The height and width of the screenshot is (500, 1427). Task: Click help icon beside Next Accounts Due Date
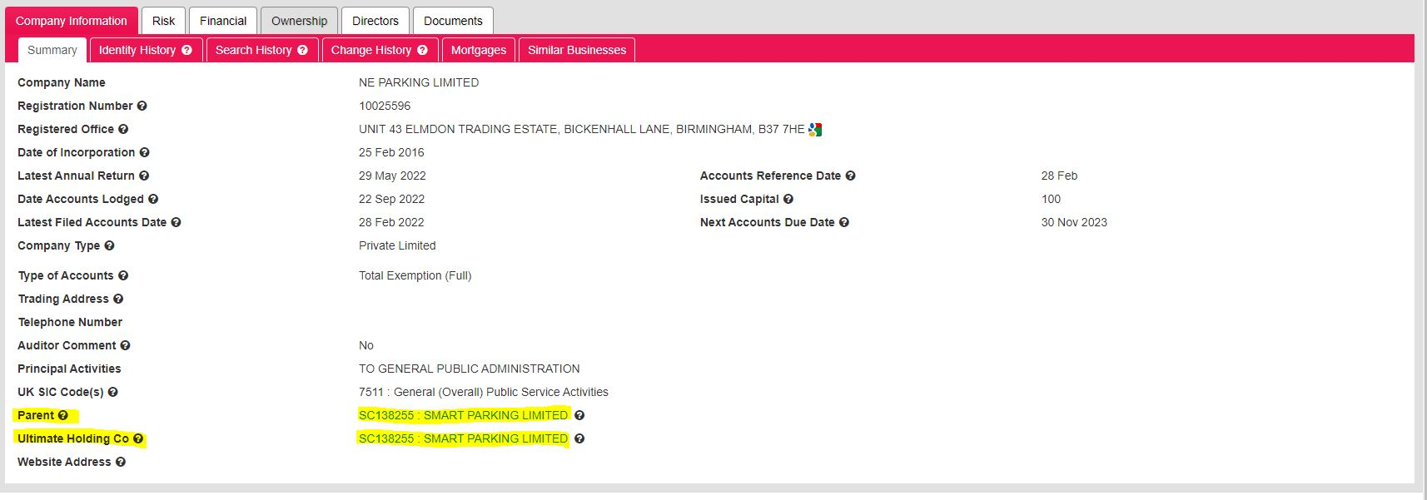[844, 222]
